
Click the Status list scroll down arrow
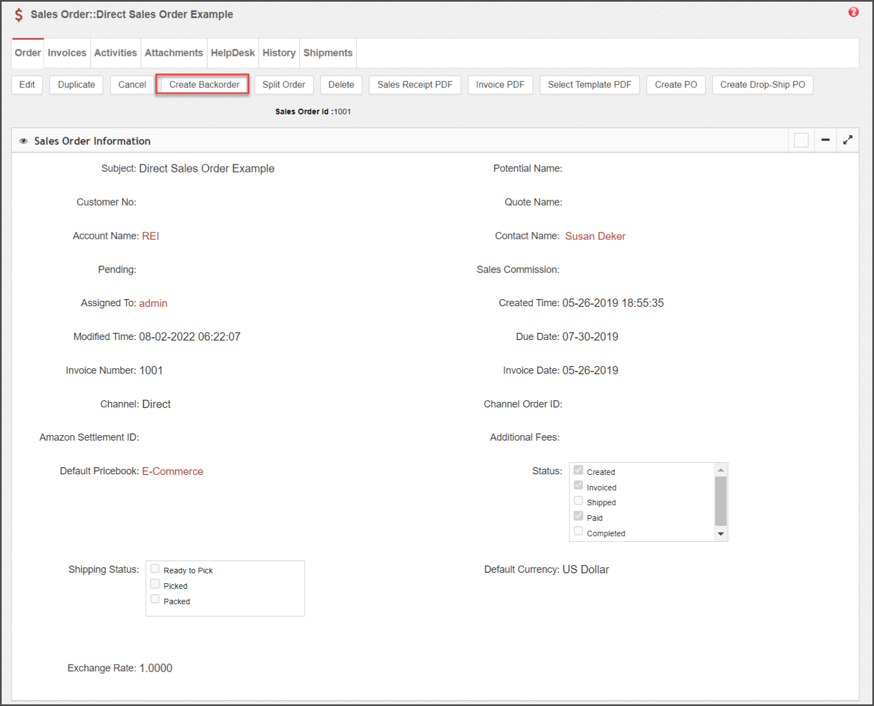(x=721, y=534)
